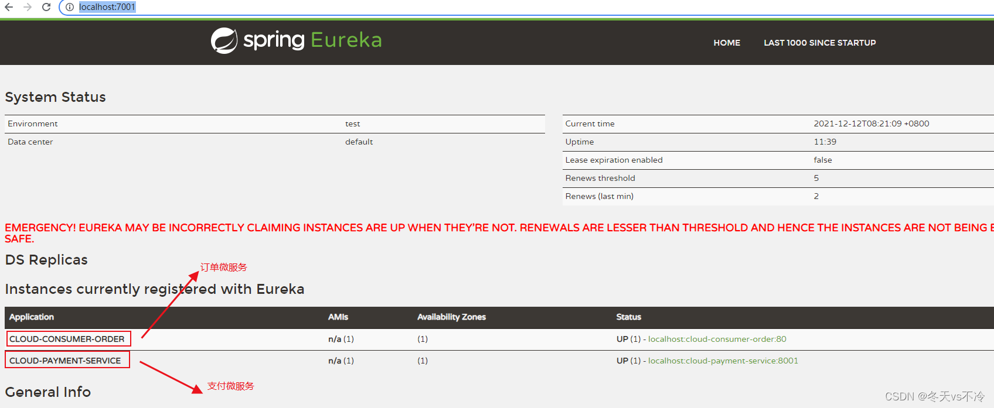Select UP (1) status in CLOUD-PAYMENT-SERVICE row
The width and height of the screenshot is (994, 408).
pyautogui.click(x=628, y=361)
